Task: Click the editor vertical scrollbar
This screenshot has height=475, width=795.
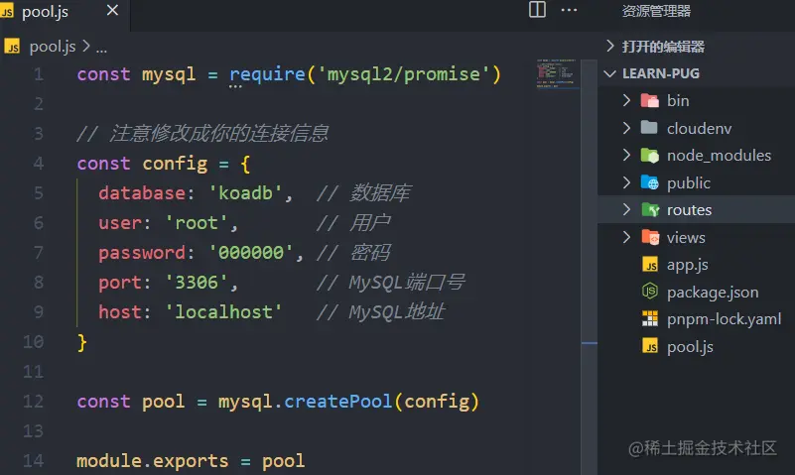Action: (589, 267)
